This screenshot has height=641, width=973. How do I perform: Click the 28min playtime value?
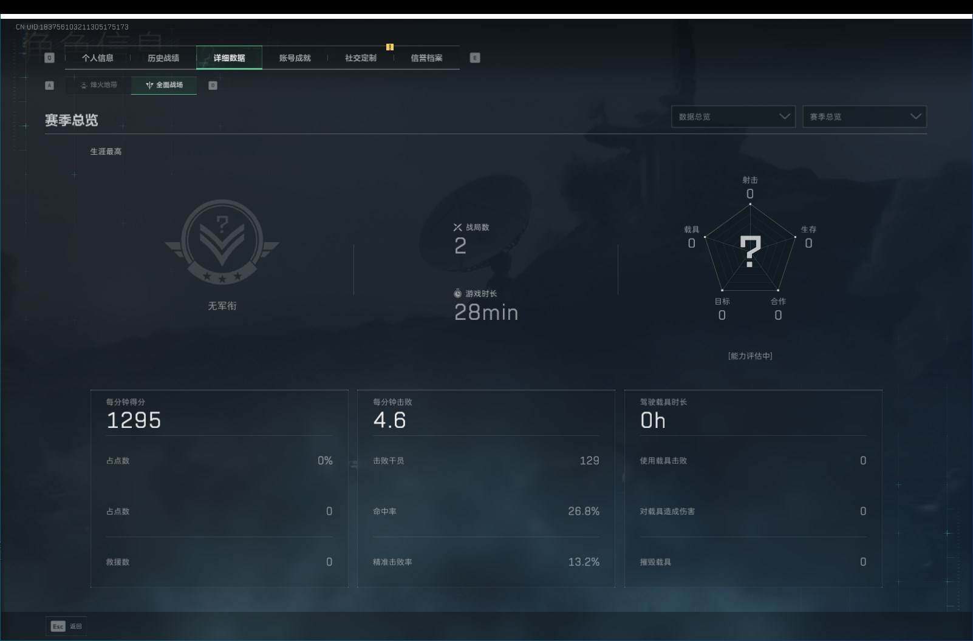click(x=487, y=312)
